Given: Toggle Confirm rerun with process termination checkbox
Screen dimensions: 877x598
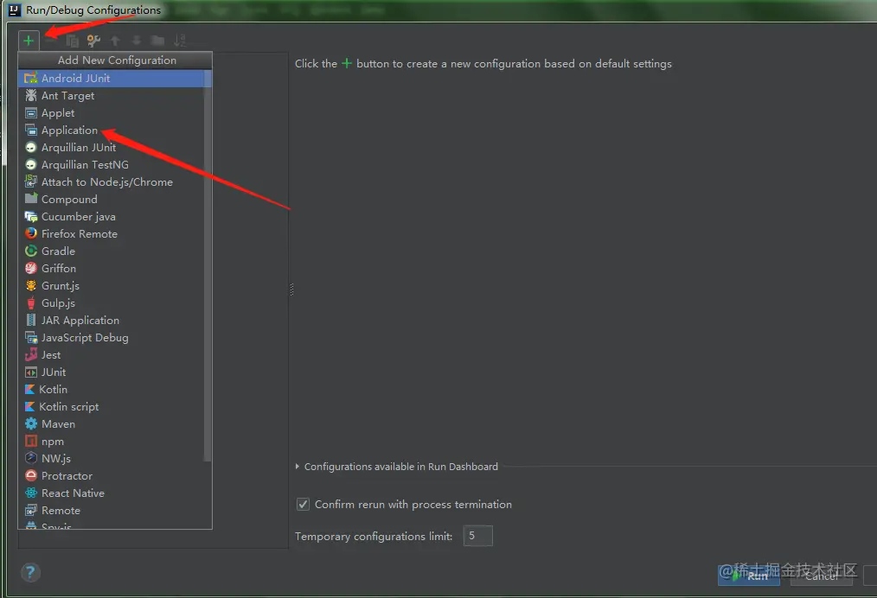Looking at the screenshot, I should pos(303,504).
